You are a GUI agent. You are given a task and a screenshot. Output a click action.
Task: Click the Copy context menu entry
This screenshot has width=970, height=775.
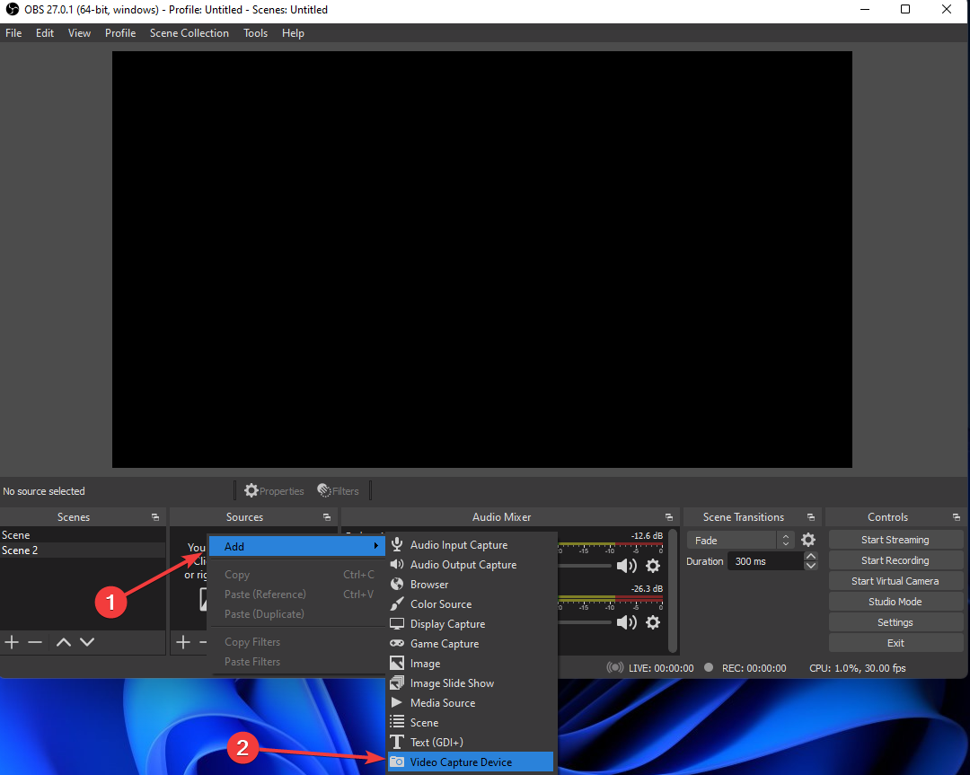click(x=297, y=575)
